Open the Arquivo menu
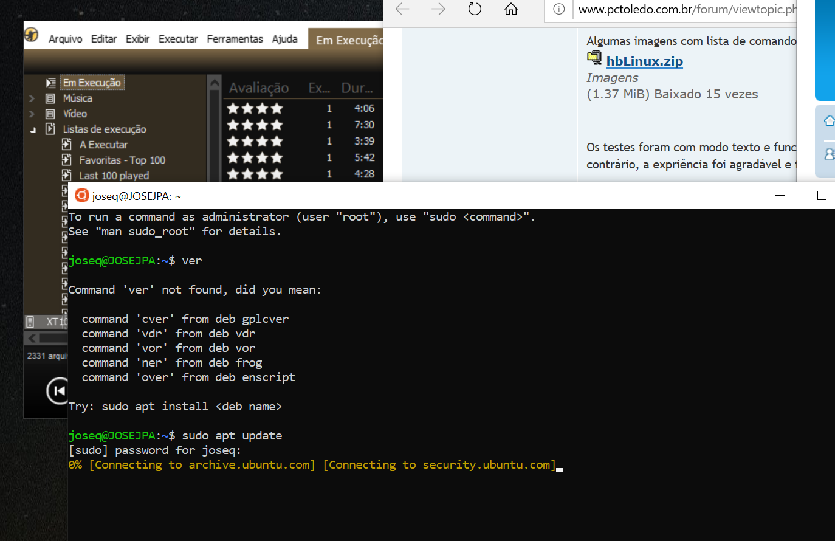835x541 pixels. [65, 39]
